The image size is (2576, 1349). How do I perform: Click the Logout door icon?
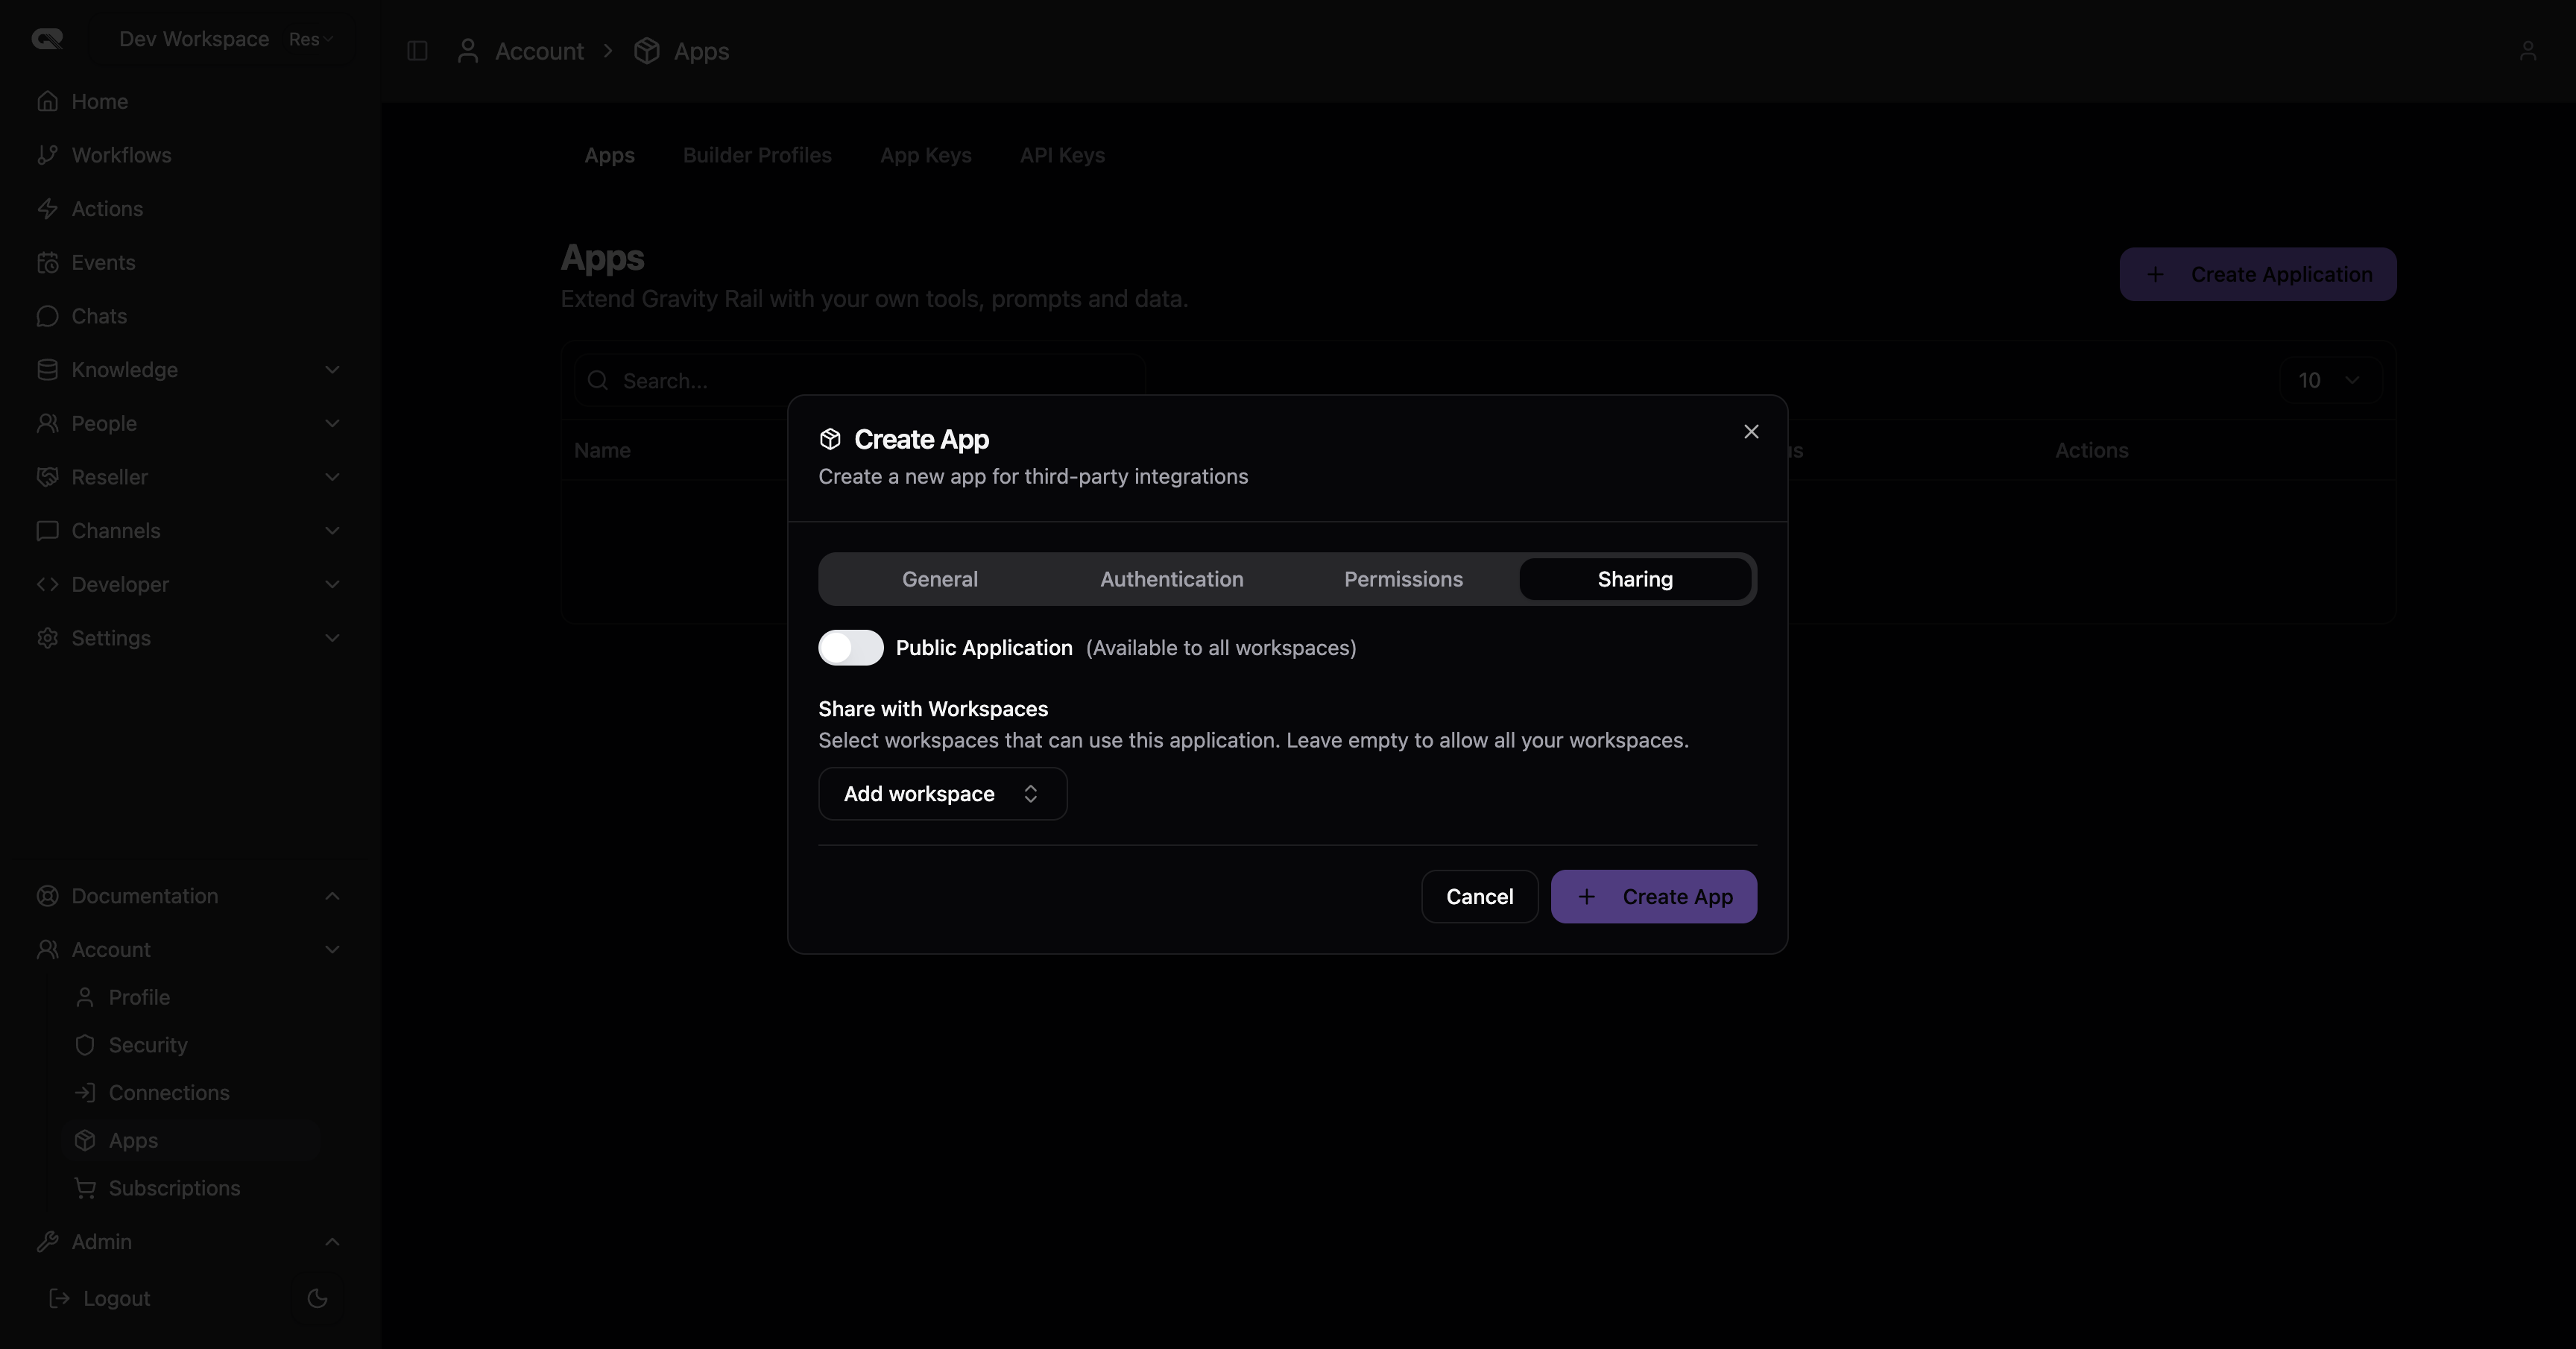coord(59,1298)
